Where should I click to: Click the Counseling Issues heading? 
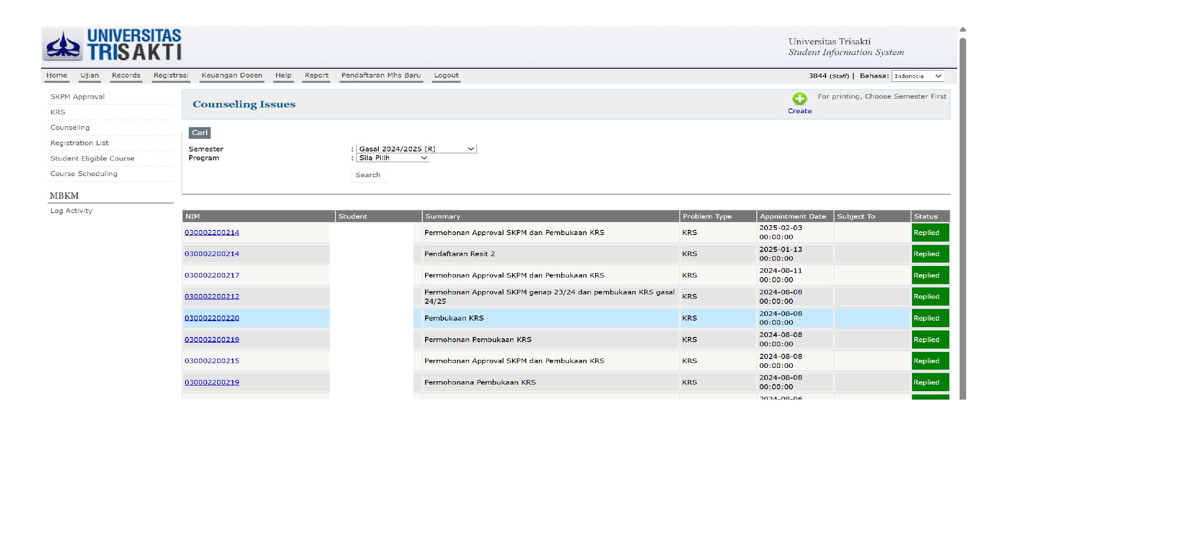pos(244,104)
